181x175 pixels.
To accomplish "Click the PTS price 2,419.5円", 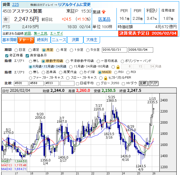I will [x=30, y=27].
